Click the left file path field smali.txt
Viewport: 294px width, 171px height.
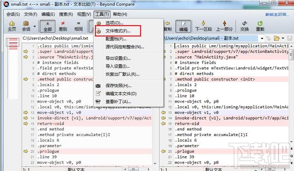point(58,38)
